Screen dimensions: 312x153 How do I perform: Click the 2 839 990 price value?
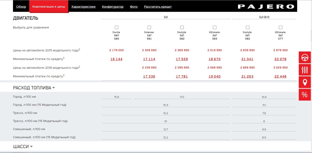[247, 50]
